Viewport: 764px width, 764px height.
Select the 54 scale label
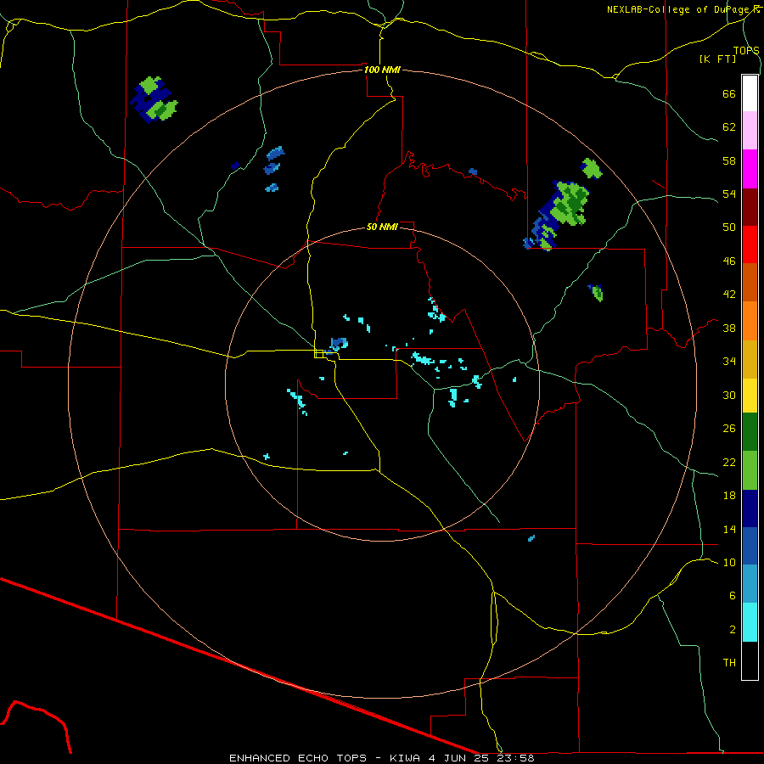[729, 194]
